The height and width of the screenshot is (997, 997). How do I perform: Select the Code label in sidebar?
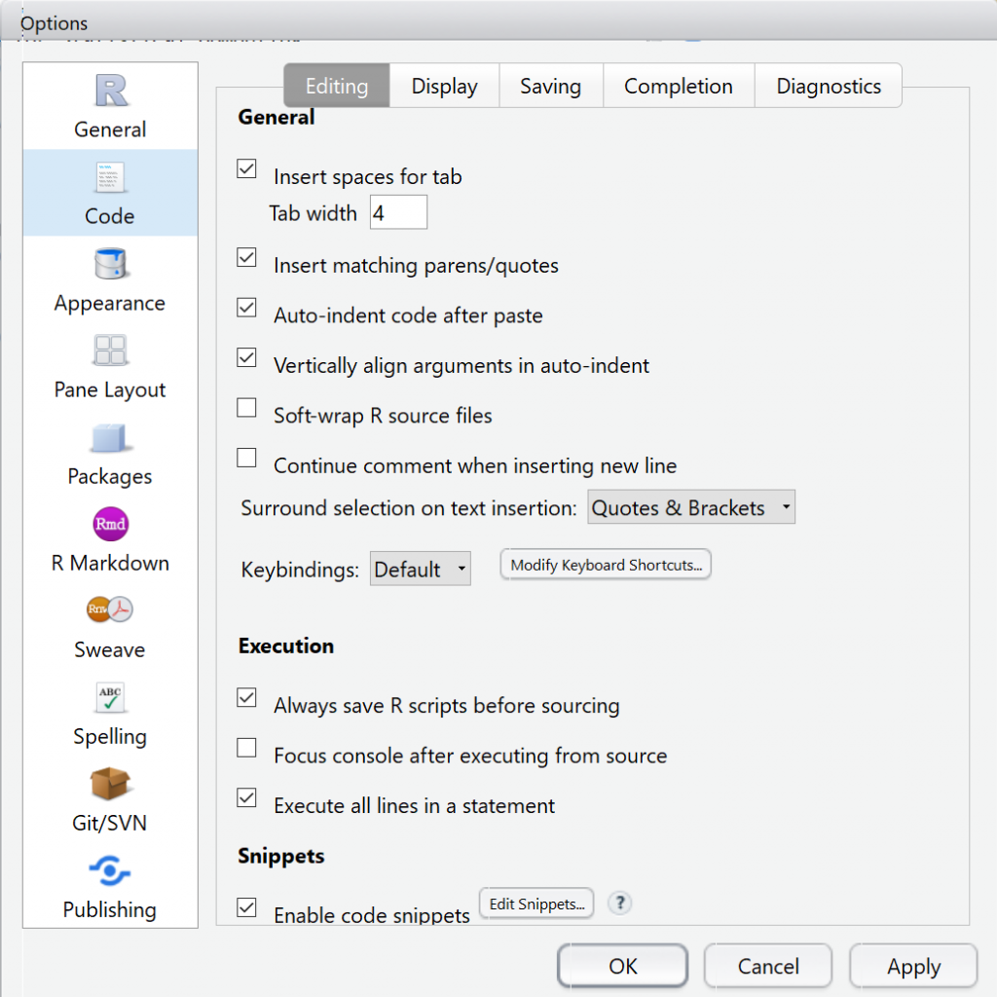point(110,216)
